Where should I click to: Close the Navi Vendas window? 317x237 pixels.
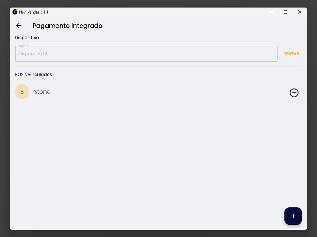coord(300,12)
